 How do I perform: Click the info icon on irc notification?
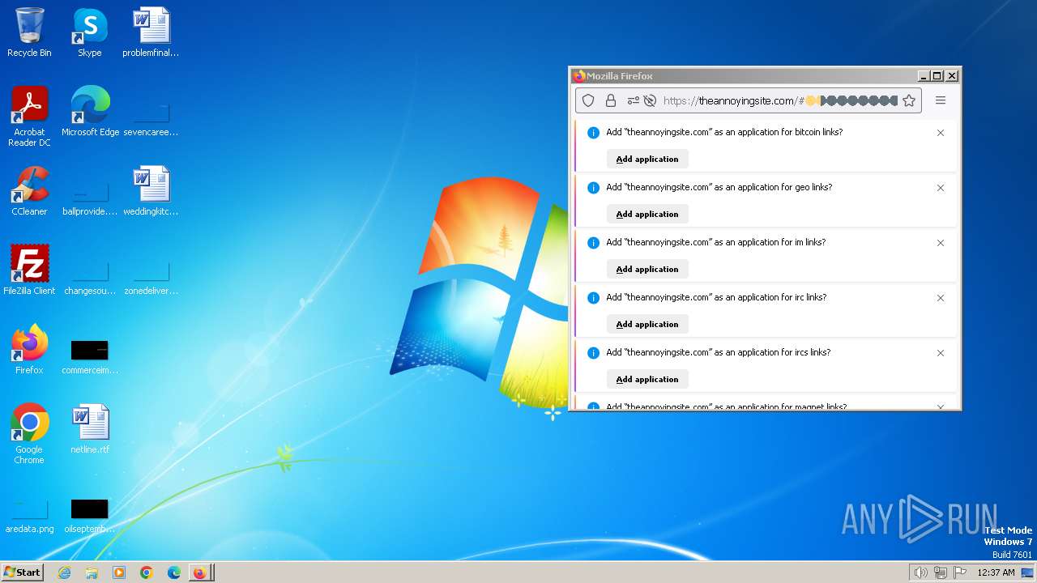pos(593,298)
